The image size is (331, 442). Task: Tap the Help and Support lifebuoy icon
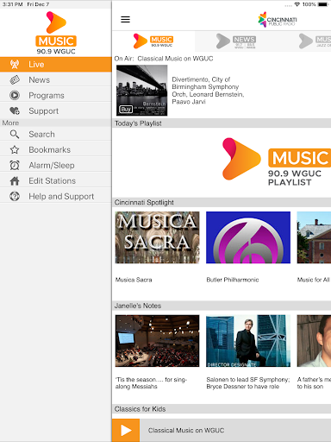(15, 196)
